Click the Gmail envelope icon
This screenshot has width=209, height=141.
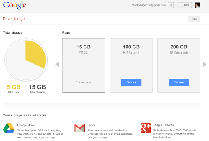click(80, 128)
